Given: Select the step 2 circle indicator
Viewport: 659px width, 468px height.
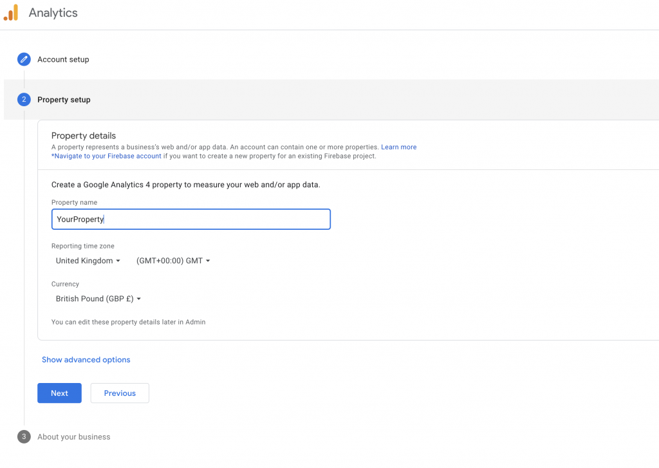Looking at the screenshot, I should coord(24,100).
